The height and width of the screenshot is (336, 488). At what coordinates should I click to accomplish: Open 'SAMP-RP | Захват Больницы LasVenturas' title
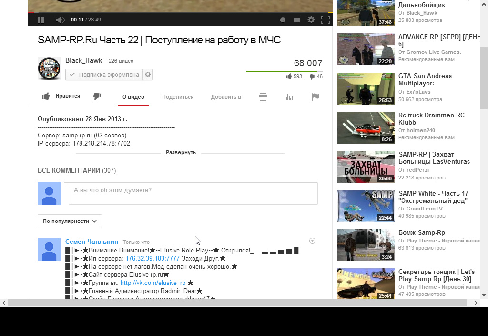434,158
